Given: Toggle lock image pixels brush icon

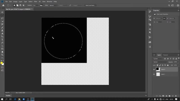Looking at the screenshot, I should [160, 65].
